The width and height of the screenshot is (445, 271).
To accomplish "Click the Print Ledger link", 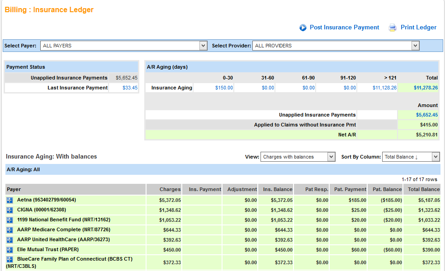I will [x=418, y=28].
